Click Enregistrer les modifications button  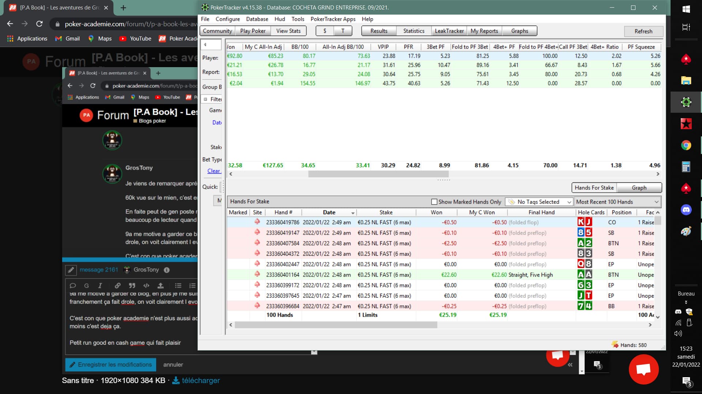(x=111, y=364)
